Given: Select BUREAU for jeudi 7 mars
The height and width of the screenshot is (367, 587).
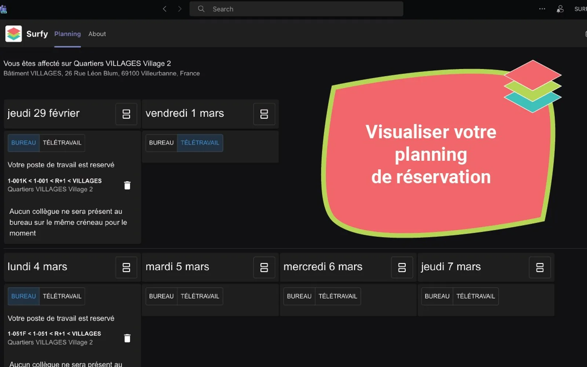Looking at the screenshot, I should 437,296.
